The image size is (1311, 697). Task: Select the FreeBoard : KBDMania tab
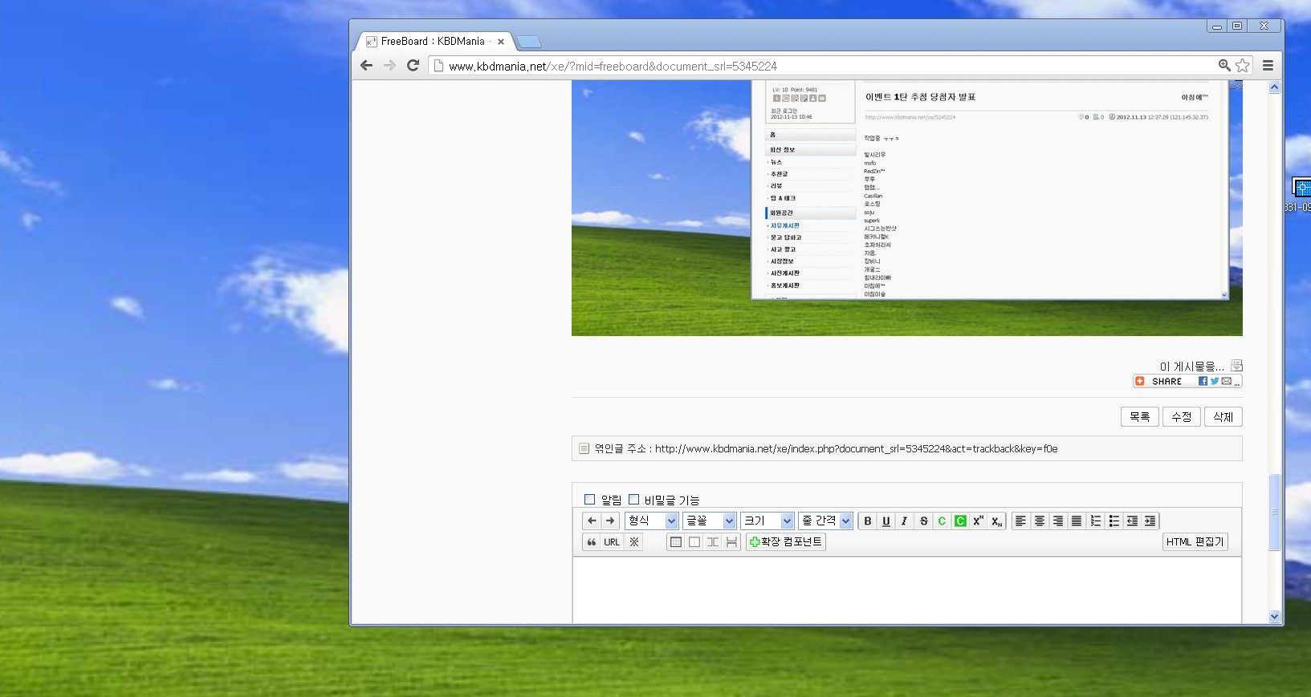434,41
